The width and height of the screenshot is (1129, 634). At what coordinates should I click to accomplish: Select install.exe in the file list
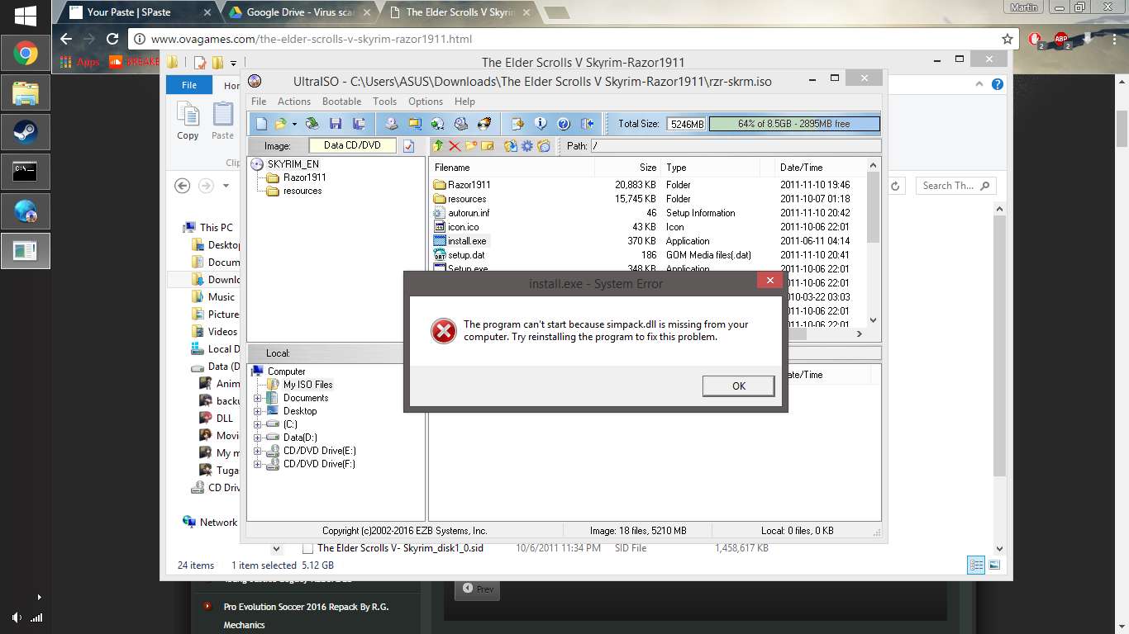pos(467,241)
